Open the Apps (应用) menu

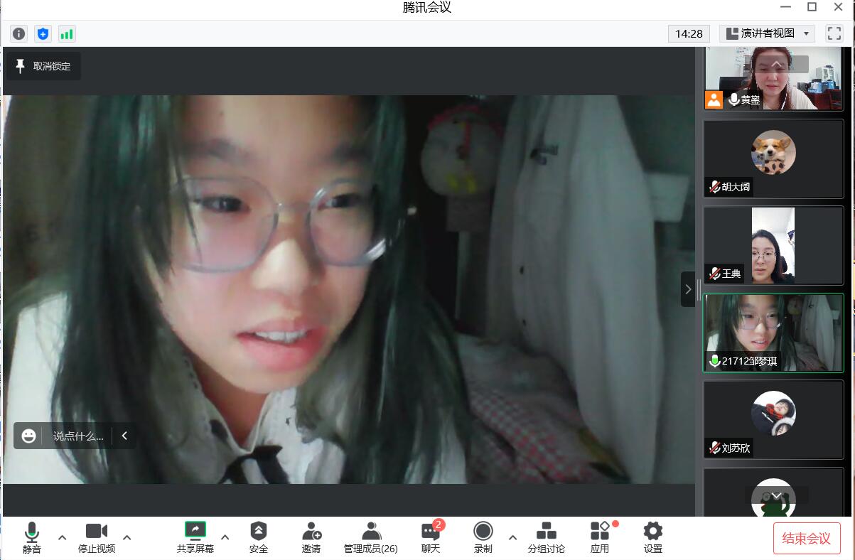(600, 537)
